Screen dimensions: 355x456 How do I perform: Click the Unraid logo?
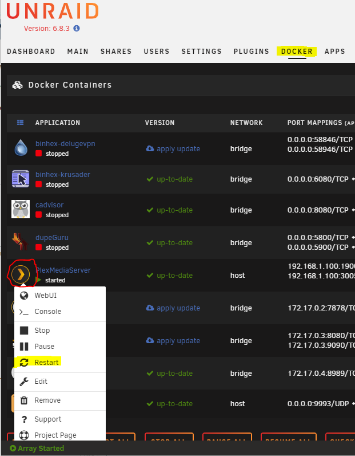pyautogui.click(x=53, y=11)
